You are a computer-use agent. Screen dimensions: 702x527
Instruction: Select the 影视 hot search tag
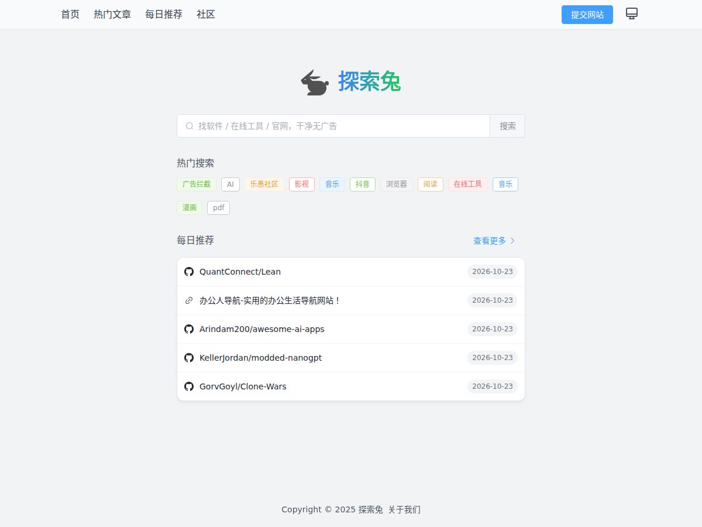coord(302,184)
